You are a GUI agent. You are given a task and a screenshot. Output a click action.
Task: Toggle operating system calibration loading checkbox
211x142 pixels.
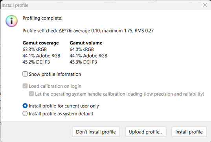31,94
